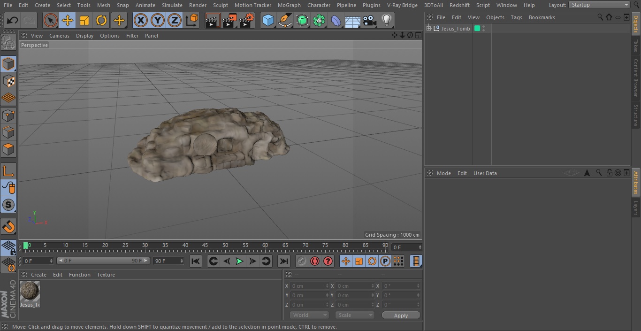Open the Object Manager Tags menu
The image size is (641, 331).
pos(516,17)
